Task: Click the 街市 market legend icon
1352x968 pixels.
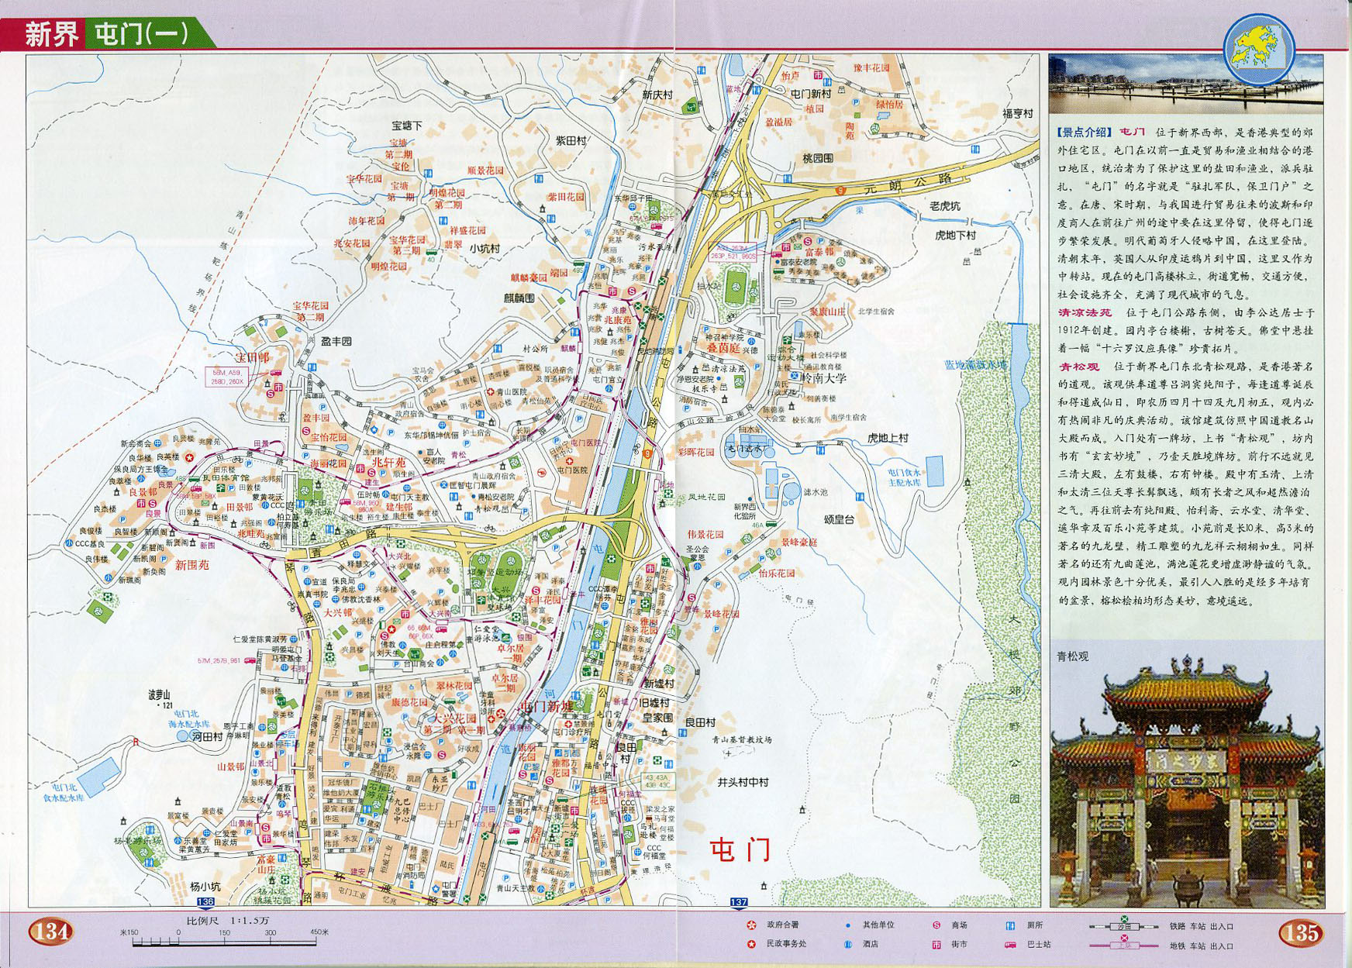Action: (936, 944)
